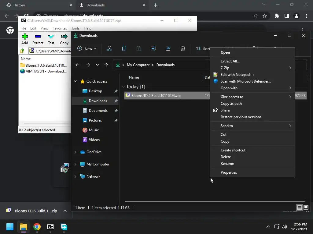Open Chrome profile avatar icon
Image resolution: width=313 pixels, height=234 pixels.
(296, 16)
